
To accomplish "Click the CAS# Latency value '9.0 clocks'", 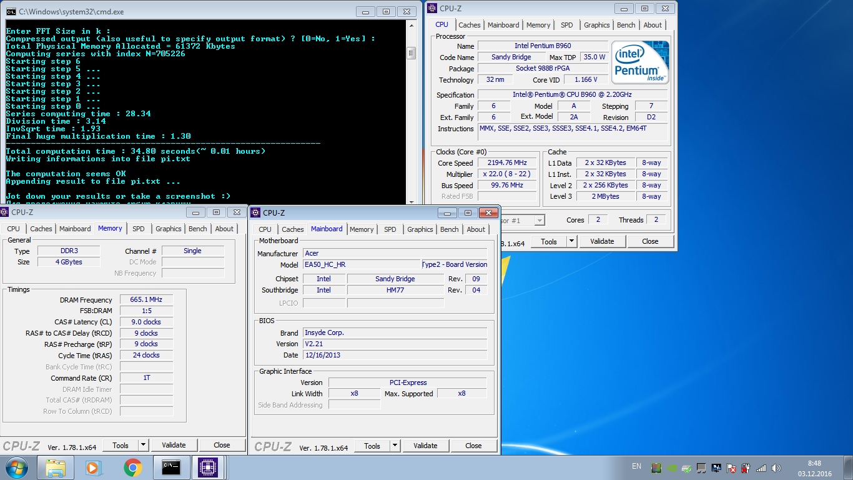I will [x=146, y=322].
